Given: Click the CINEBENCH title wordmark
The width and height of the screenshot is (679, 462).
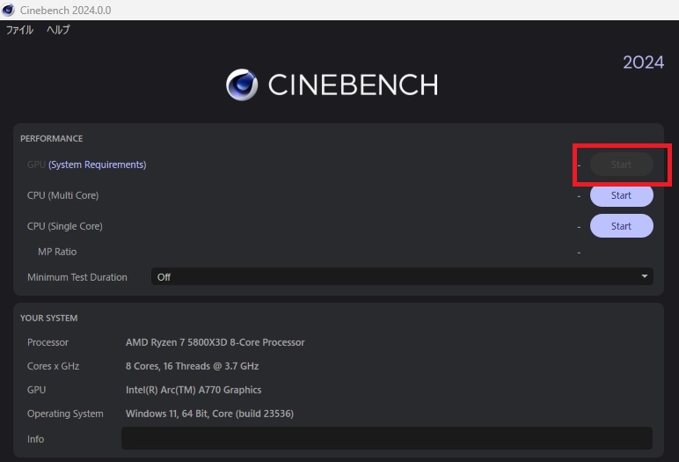Looking at the screenshot, I should [353, 84].
